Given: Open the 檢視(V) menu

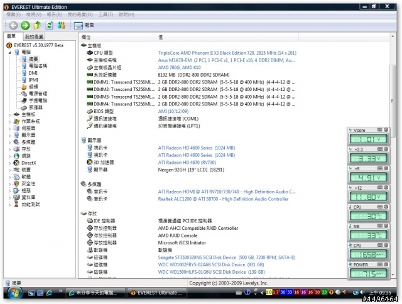Looking at the screenshot, I should click(x=33, y=14).
